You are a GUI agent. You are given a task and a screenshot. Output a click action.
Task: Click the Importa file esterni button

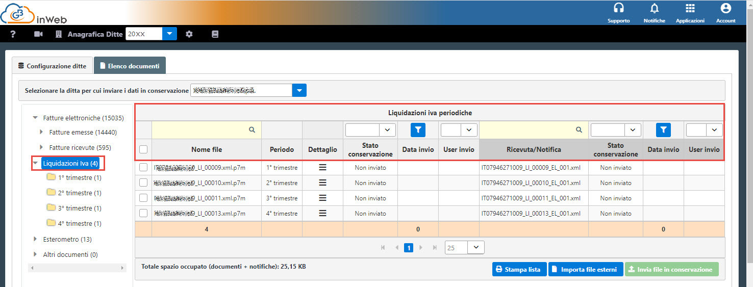pos(586,269)
